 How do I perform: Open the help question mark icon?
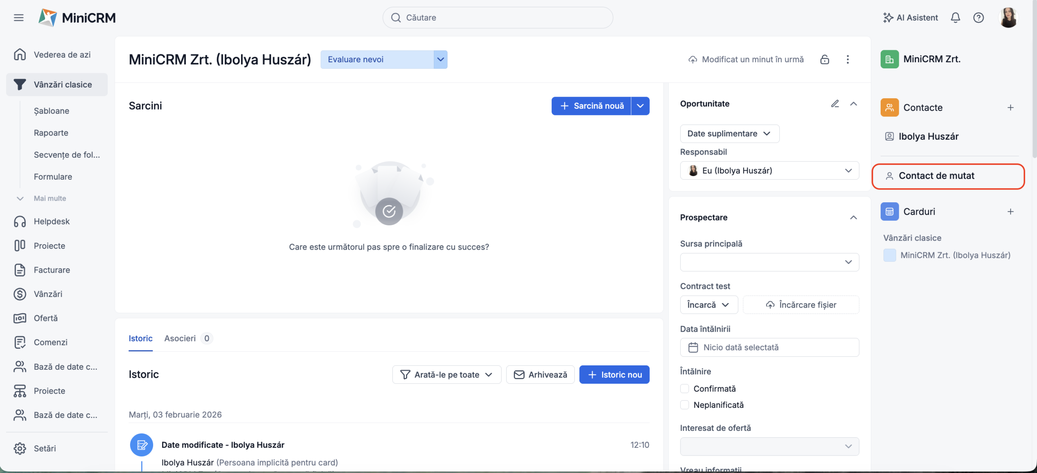[978, 17]
